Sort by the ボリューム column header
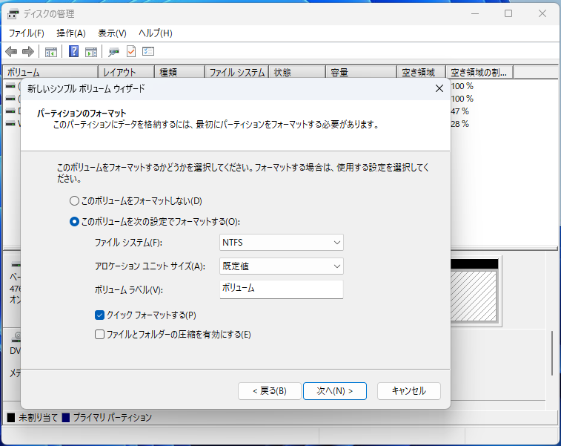This screenshot has width=561, height=446. click(50, 73)
